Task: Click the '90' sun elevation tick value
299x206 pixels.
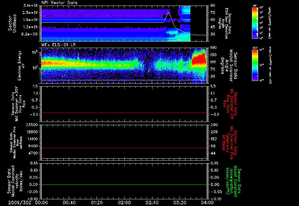Action: [x=213, y=6]
